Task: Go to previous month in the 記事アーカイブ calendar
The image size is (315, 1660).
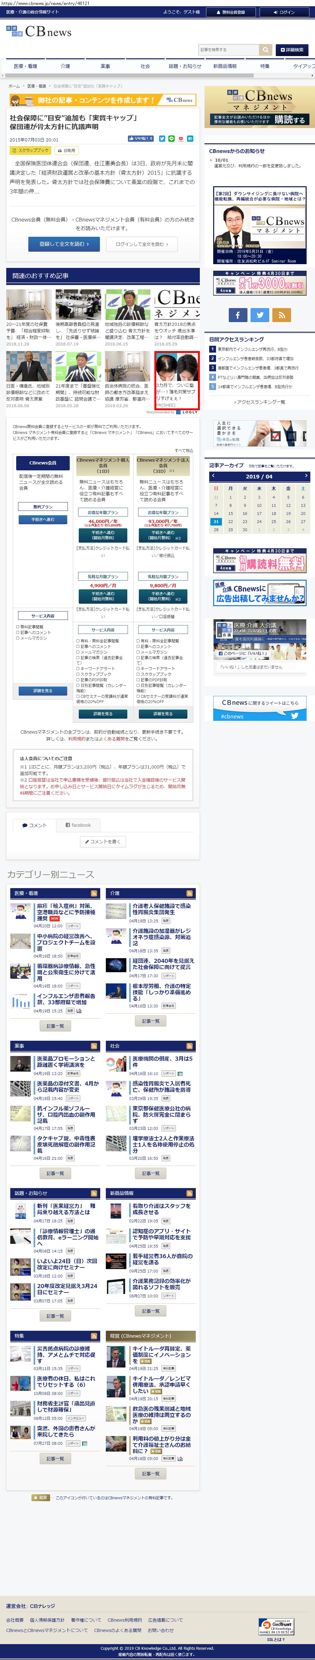Action: (213, 476)
